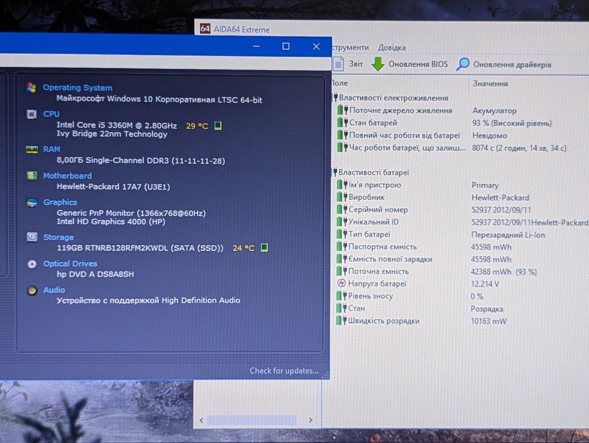Click the 24 °C storage temperature value
The image size is (589, 443).
(243, 248)
